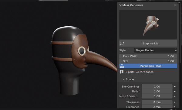Click the Face Width slider field
The height and width of the screenshot is (110, 182).
pos(148,56)
